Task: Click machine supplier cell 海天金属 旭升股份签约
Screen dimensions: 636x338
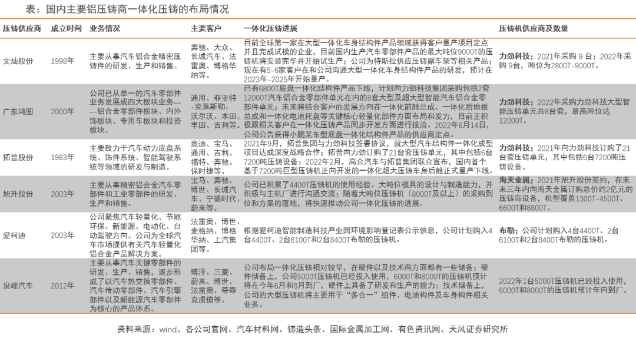Action: 566,194
